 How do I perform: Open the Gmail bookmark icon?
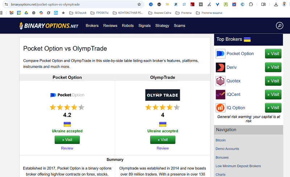click(12, 13)
